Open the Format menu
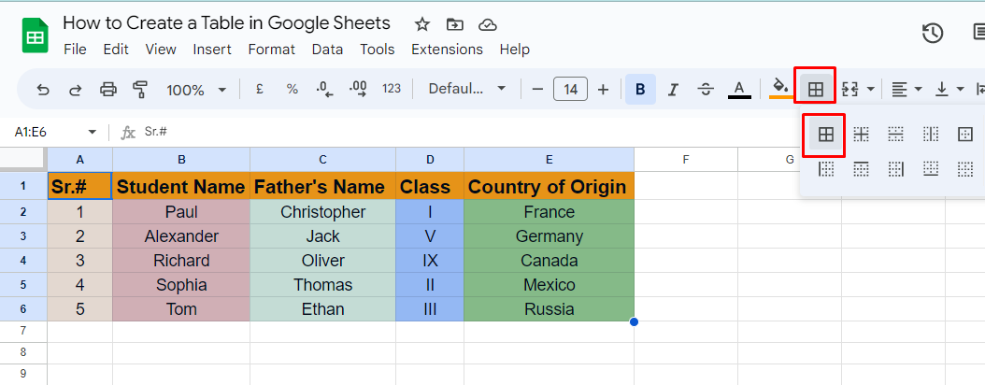985x385 pixels. coord(271,49)
